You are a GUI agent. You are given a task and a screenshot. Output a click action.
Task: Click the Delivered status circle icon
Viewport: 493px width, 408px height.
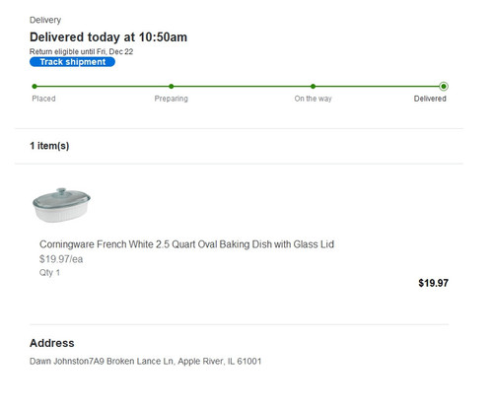pos(444,87)
